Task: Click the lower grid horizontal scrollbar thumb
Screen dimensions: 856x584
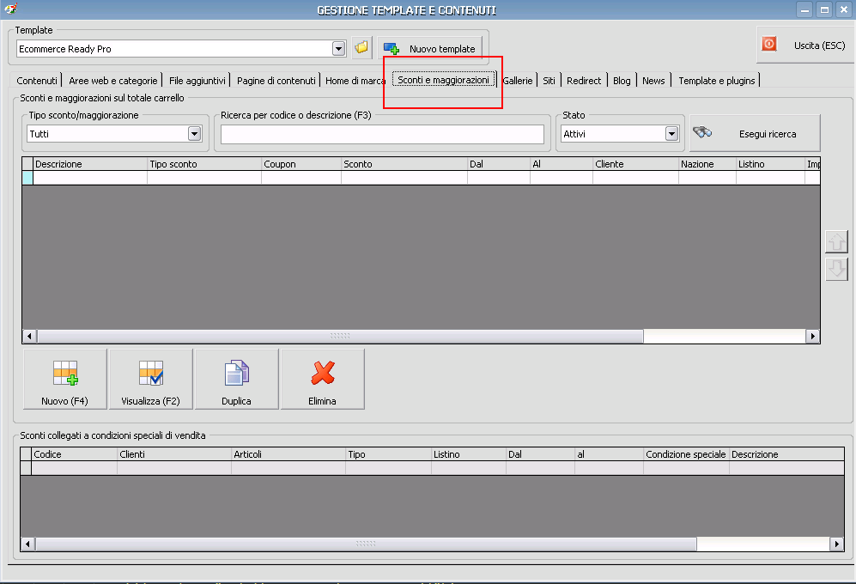Action: 366,544
